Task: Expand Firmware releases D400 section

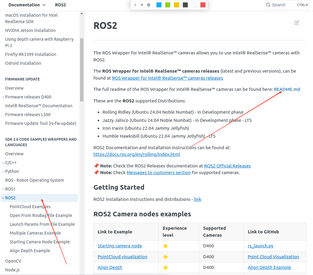Action: [3, 97]
